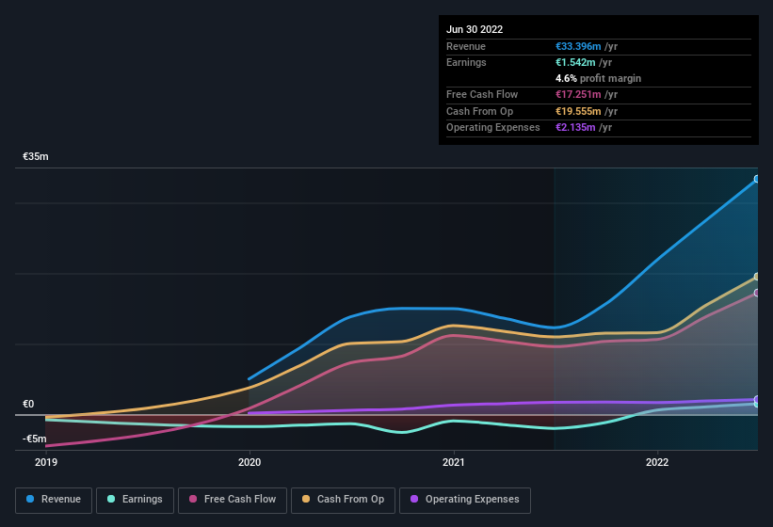Click the €1.542m earnings value
This screenshot has height=527, width=773.
[x=575, y=62]
